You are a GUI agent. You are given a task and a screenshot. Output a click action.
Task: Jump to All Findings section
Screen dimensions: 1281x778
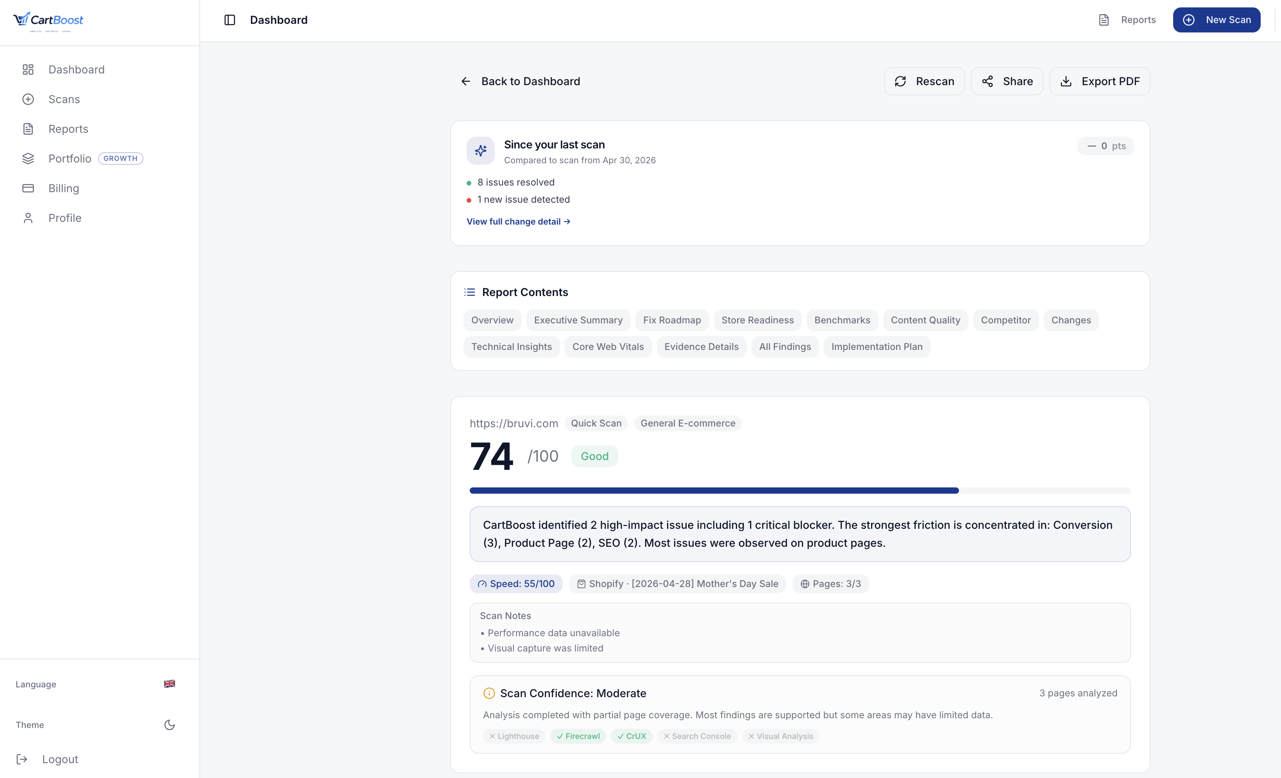click(x=785, y=347)
